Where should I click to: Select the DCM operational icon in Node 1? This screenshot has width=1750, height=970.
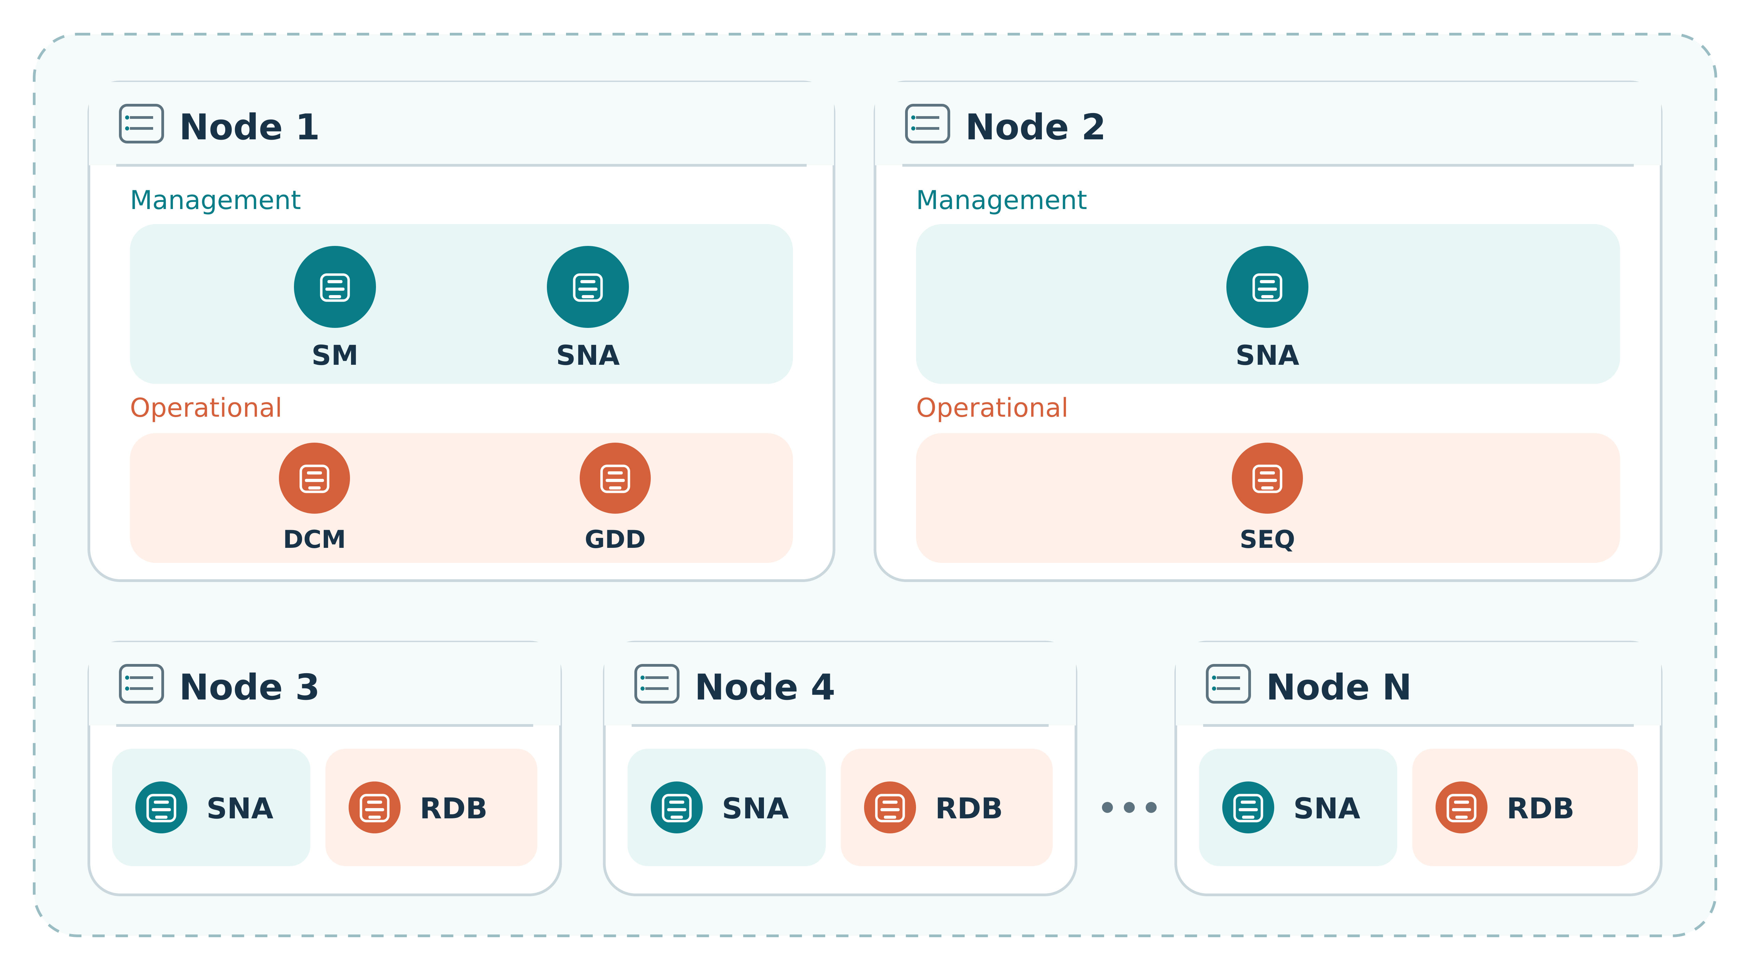click(x=314, y=478)
